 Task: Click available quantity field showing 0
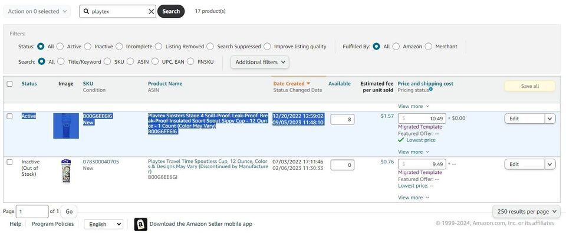point(342,165)
